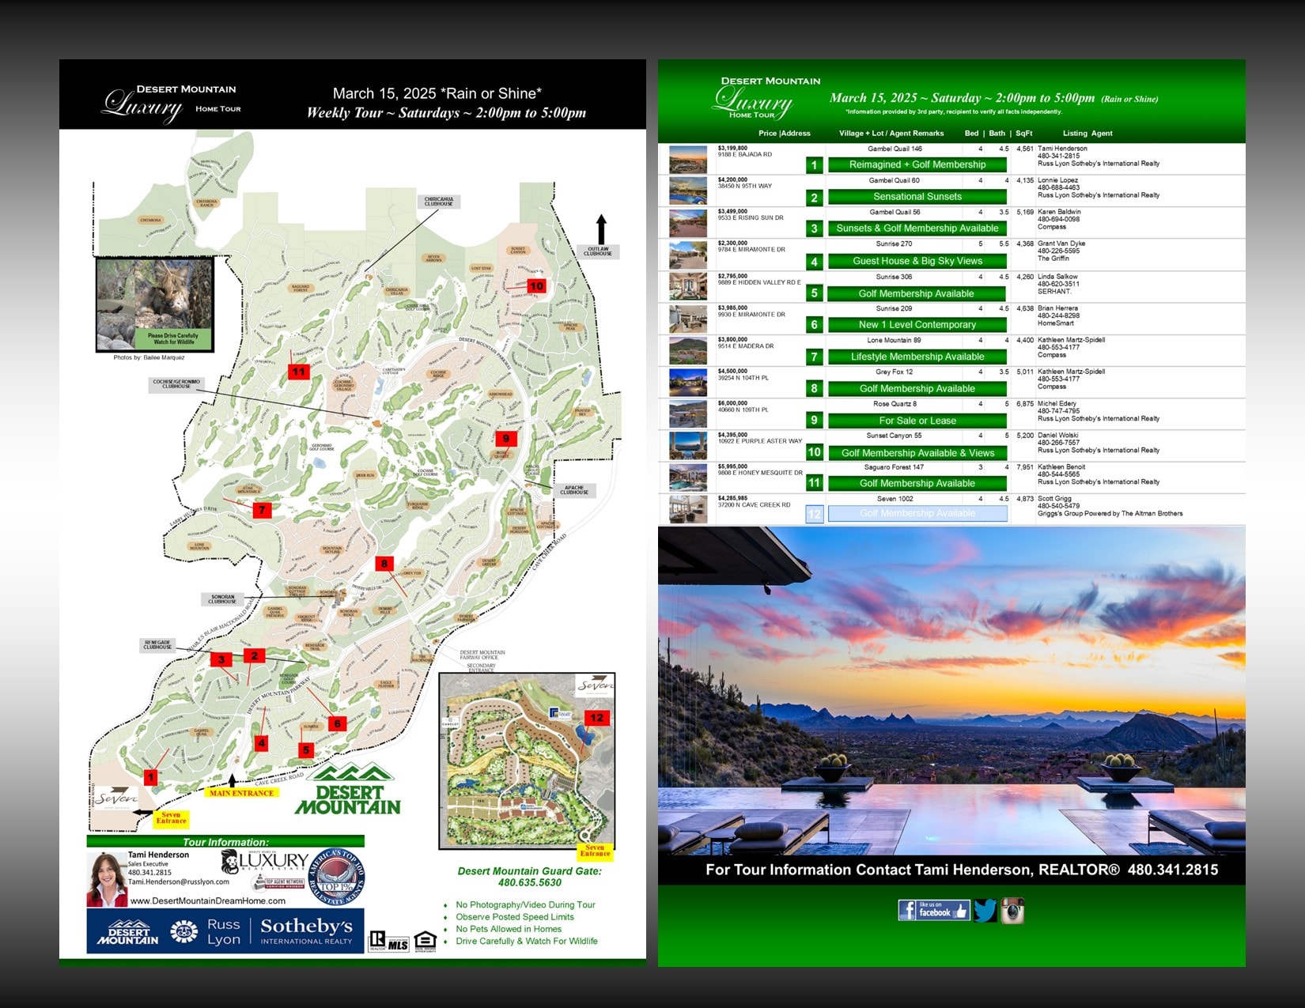Viewport: 1305px width, 1008px height.
Task: Click the Facebook like icon
Action: pyautogui.click(x=933, y=911)
